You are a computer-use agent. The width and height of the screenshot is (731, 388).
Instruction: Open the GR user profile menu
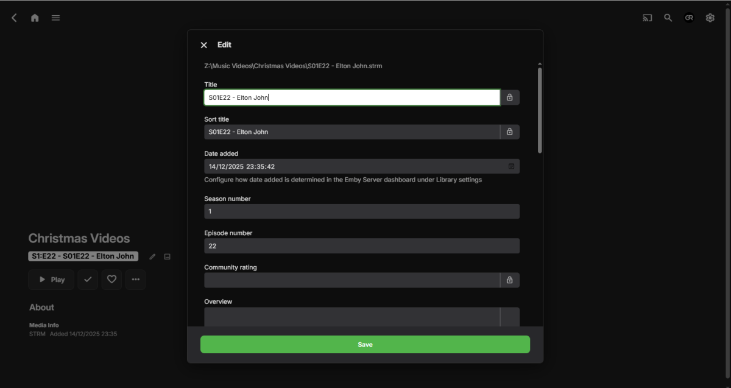click(689, 18)
